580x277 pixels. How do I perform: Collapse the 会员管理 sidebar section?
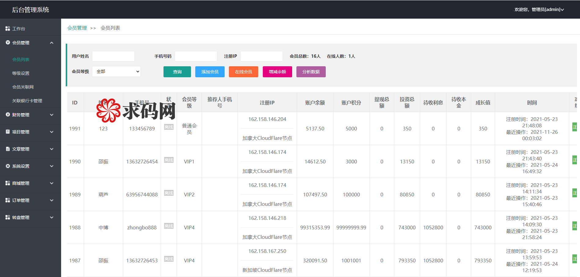(x=52, y=43)
